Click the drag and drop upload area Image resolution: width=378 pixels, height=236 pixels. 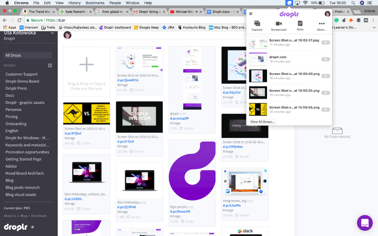pyautogui.click(x=87, y=71)
